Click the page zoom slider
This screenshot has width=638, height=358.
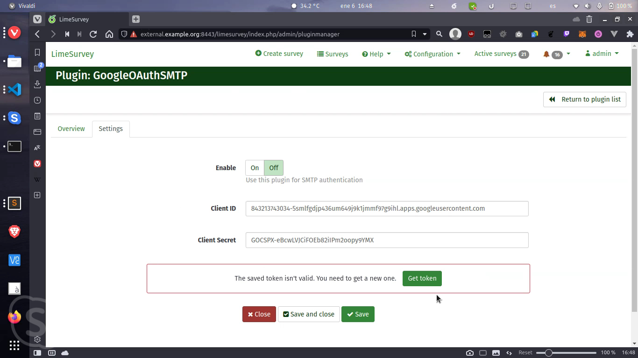pos(566,353)
